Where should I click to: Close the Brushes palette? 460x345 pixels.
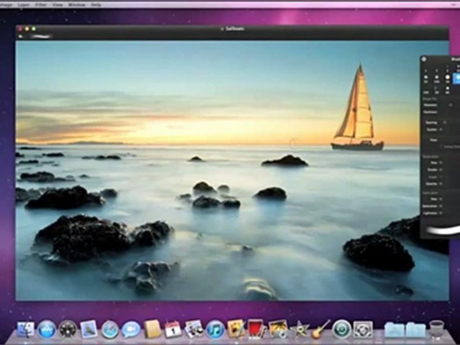pos(424,59)
